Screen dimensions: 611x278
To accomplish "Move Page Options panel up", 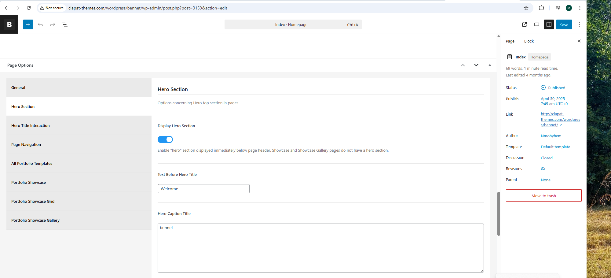I will tap(463, 65).
